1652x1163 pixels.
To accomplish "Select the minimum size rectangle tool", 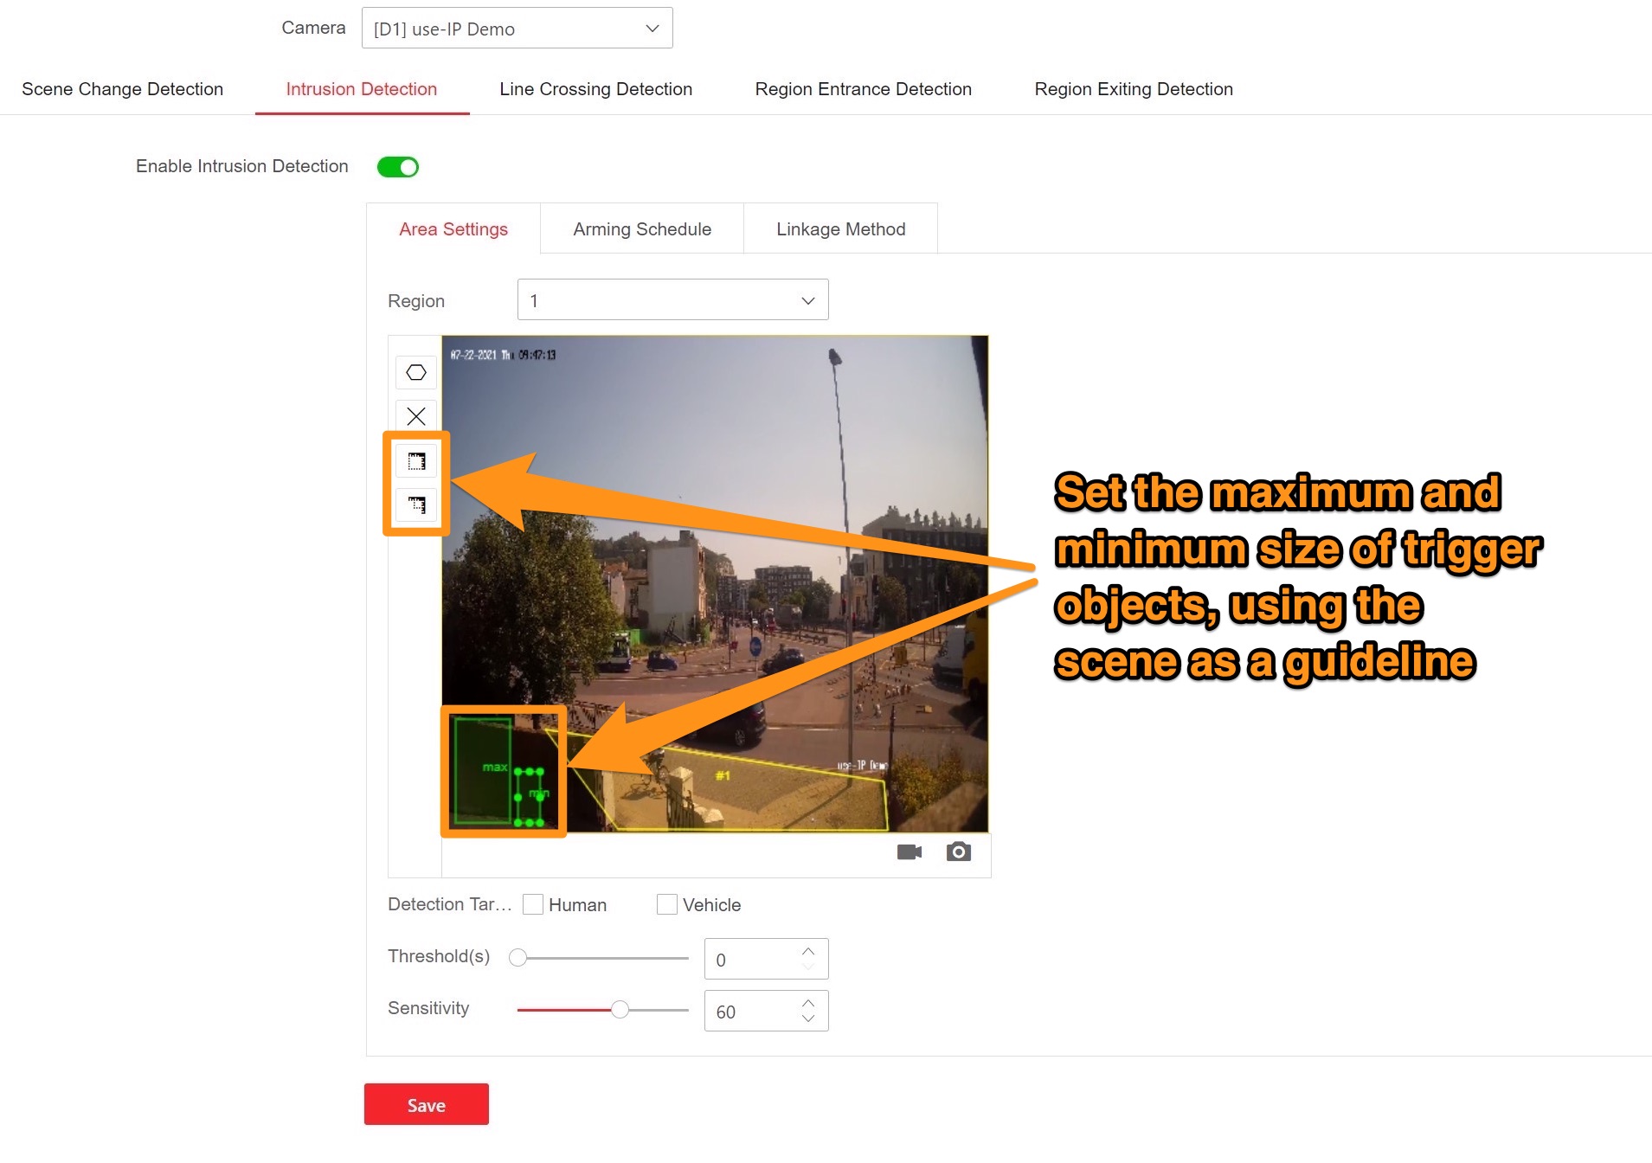I will coord(416,505).
